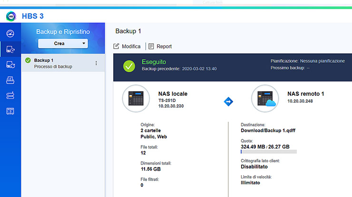Click the NAS locale device icon
This screenshot has height=197, width=352.
point(137,98)
